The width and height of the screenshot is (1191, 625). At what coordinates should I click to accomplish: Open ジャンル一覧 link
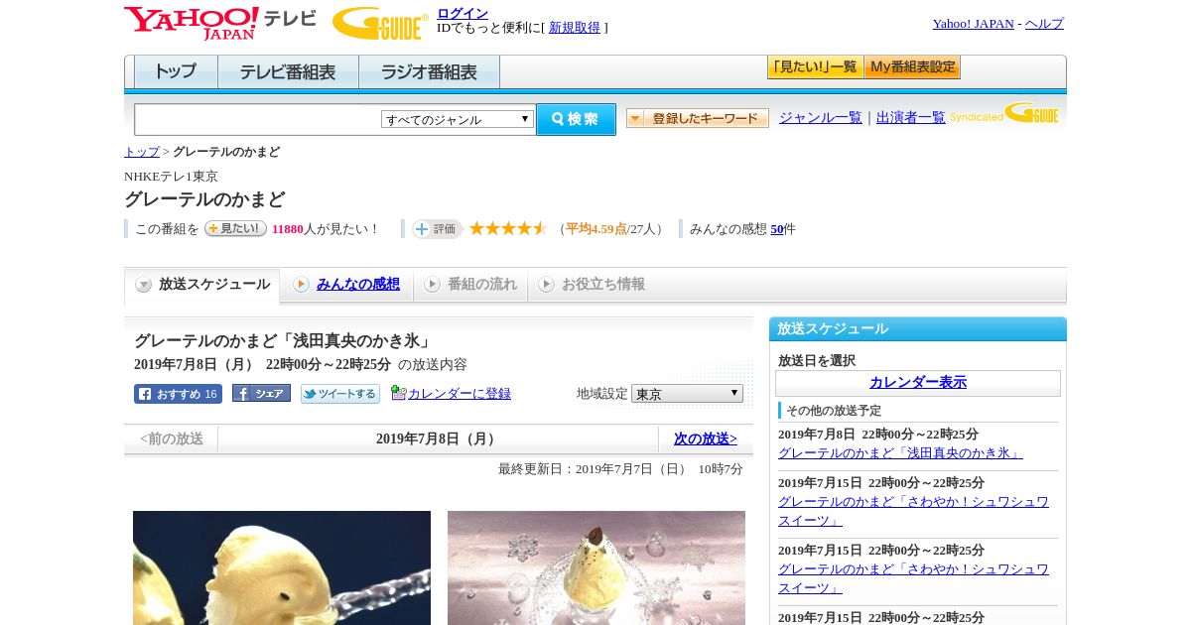point(821,117)
